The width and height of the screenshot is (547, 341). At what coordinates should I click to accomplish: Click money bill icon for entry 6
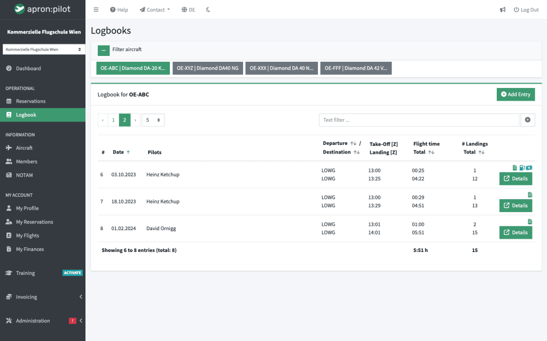pyautogui.click(x=529, y=168)
